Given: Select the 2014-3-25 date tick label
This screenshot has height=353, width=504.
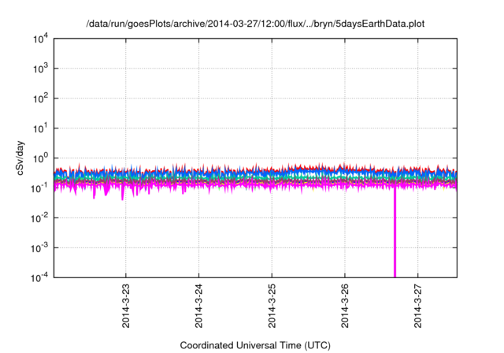Looking at the screenshot, I should tap(272, 306).
